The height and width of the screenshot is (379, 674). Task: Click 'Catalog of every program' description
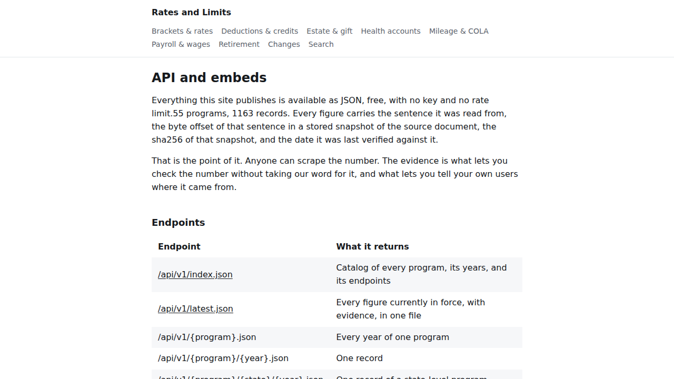[426, 274]
